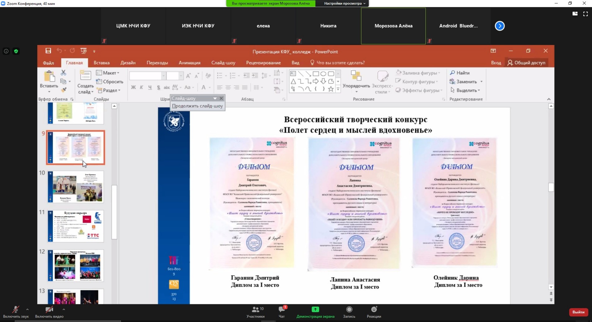
Task: Open the font name combo box
Action: [147, 76]
